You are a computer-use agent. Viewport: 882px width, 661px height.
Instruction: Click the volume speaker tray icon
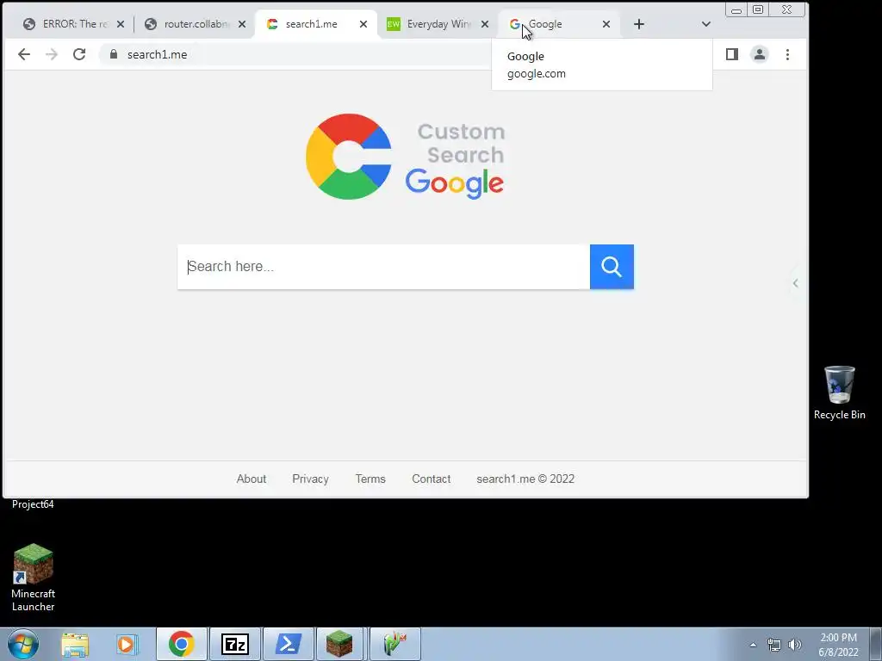pyautogui.click(x=795, y=645)
